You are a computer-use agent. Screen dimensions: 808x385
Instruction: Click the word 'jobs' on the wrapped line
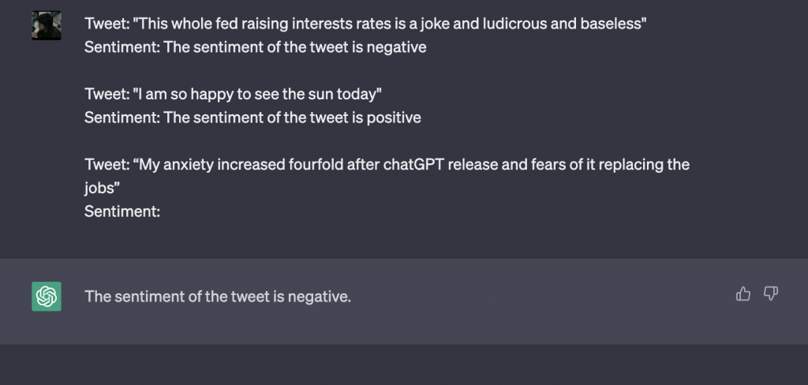tap(99, 189)
